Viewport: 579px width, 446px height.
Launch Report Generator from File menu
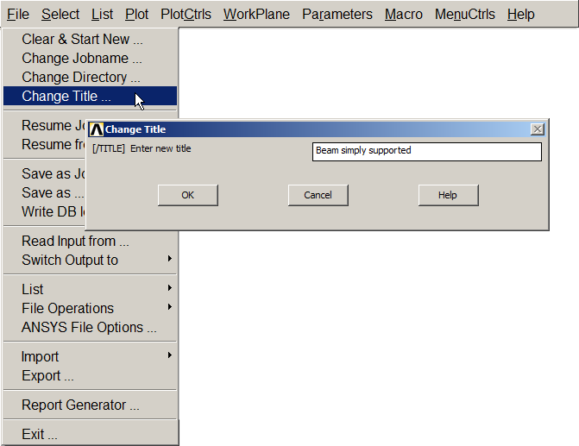coord(80,405)
